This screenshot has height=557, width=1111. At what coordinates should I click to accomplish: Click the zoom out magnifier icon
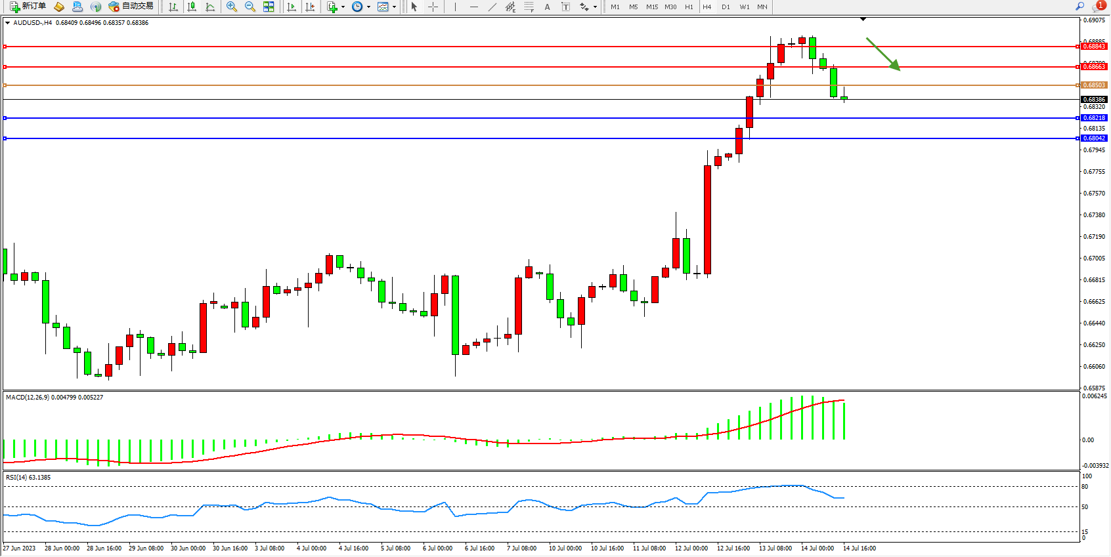pos(250,7)
